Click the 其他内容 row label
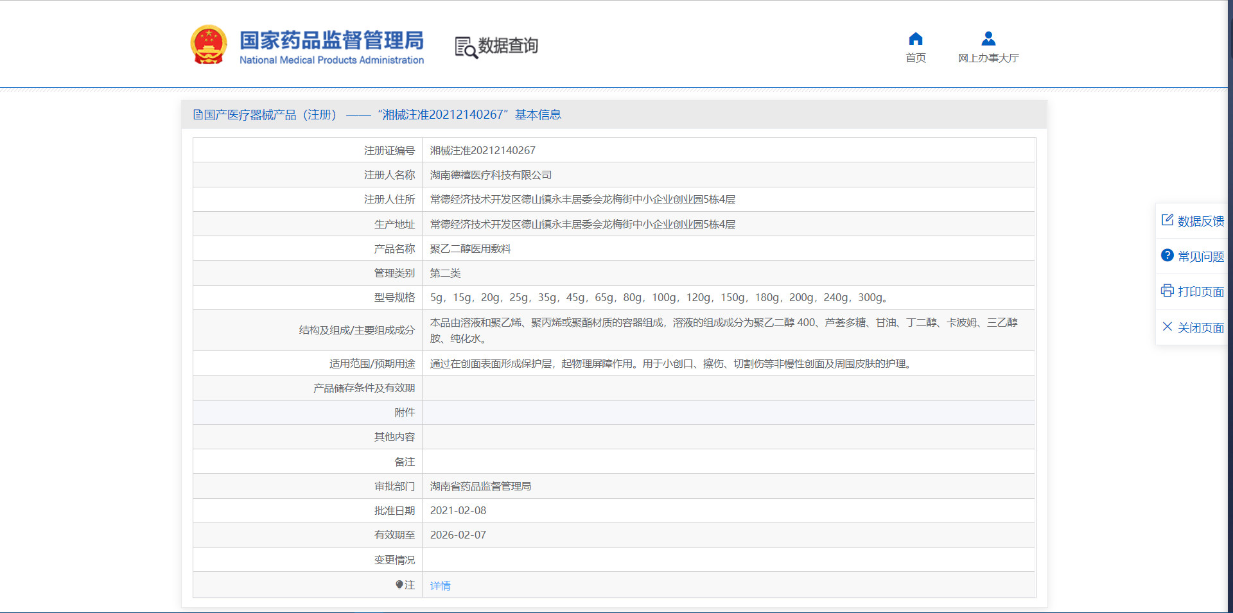The image size is (1233, 613). (x=395, y=436)
